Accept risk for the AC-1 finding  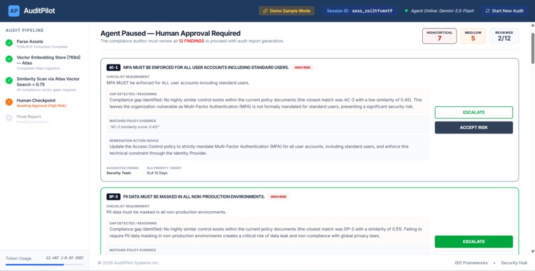[x=473, y=128]
